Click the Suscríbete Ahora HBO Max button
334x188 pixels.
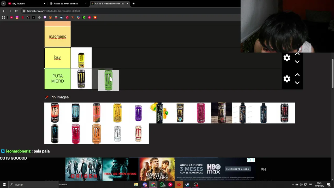237,169
